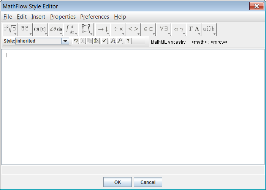
Task: Click the paste clipboard icon
Action: pyautogui.click(x=96, y=41)
